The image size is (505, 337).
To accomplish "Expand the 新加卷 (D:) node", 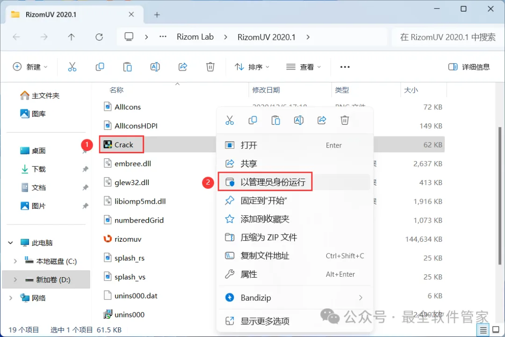I will [x=15, y=280].
